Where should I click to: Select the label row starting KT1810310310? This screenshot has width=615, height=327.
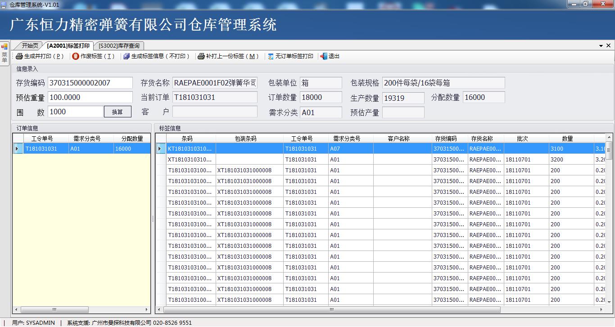[381, 148]
